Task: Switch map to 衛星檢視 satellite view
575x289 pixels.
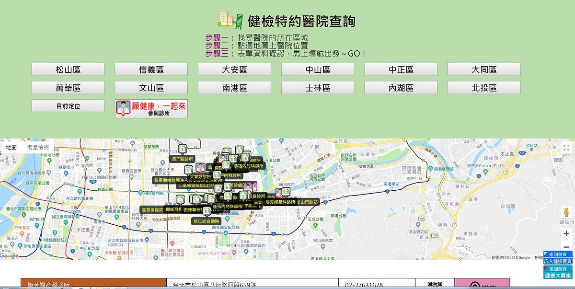Action: pyautogui.click(x=38, y=148)
